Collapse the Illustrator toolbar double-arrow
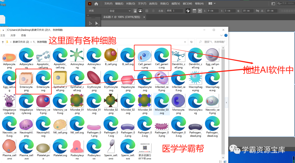This screenshot has width=295, height=163. point(88,15)
